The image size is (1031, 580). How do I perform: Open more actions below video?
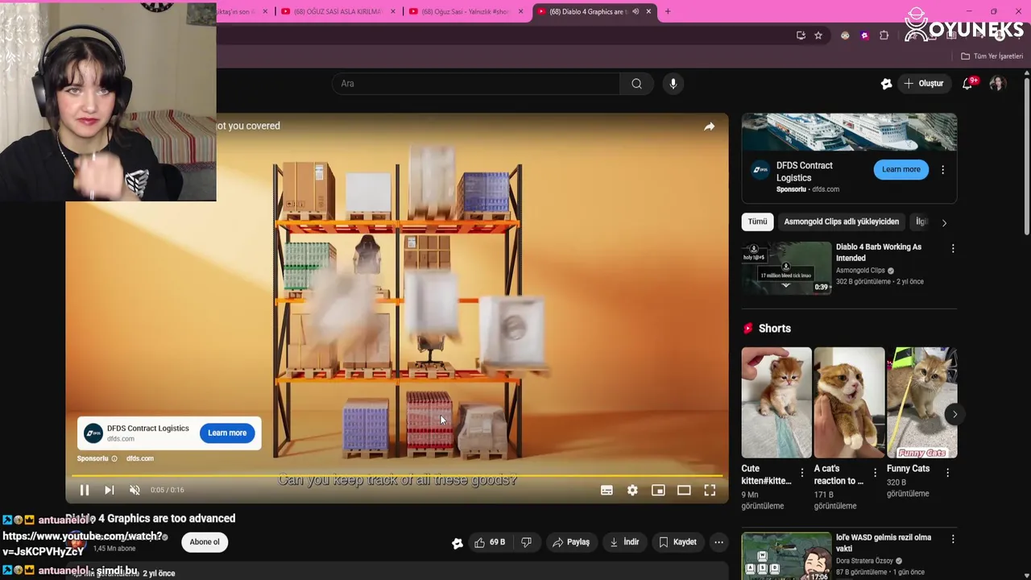point(718,542)
